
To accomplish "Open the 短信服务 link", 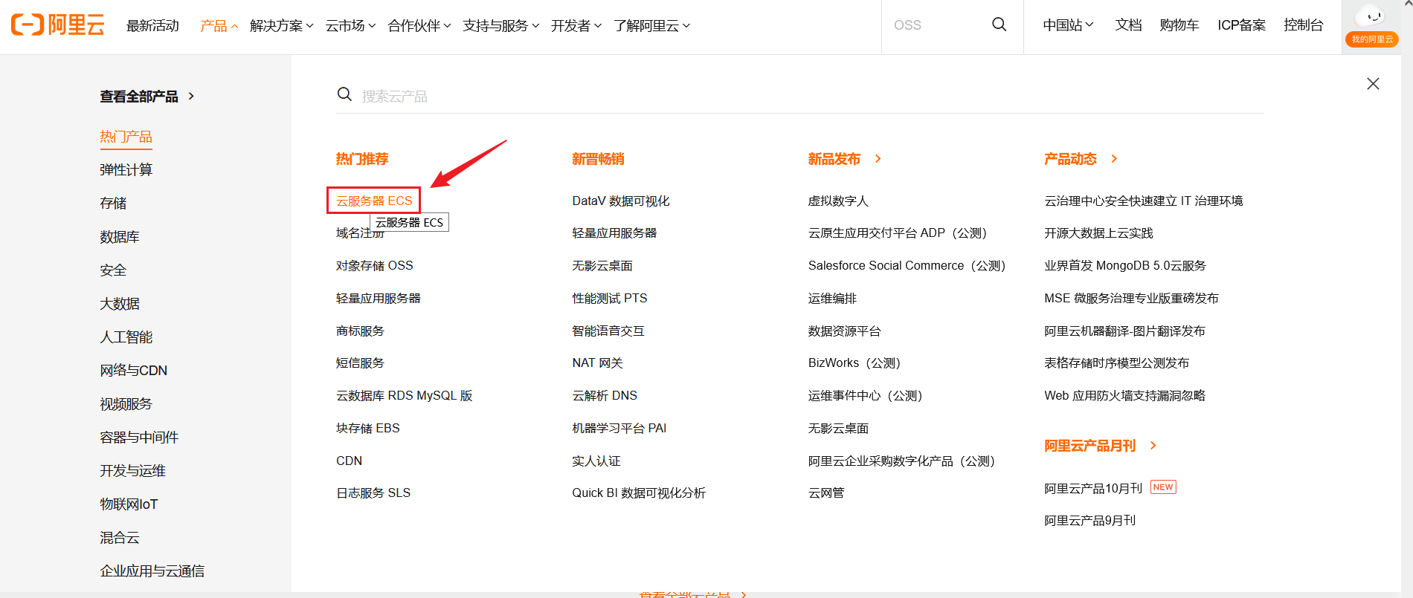I will coord(360,363).
